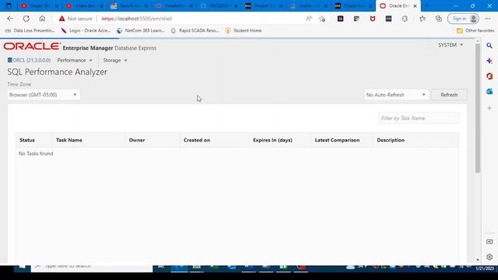The height and width of the screenshot is (280, 498).
Task: Open the Favorites list icon
Action: 423,19
